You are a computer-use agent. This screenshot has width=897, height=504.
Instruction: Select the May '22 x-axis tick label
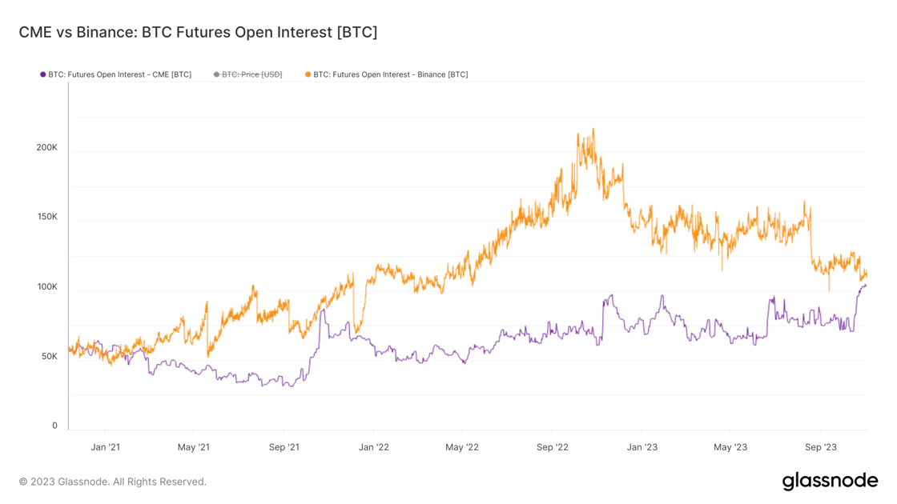tap(461, 447)
